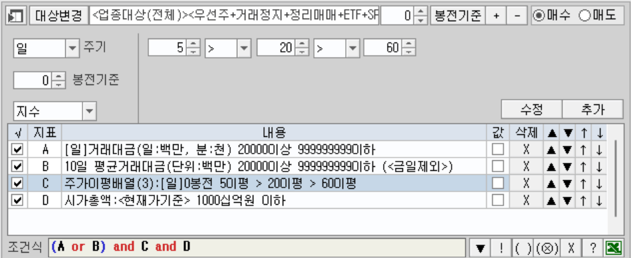Click the stepper of left 봉전기준 field
631x258 pixels.
click(x=59, y=80)
